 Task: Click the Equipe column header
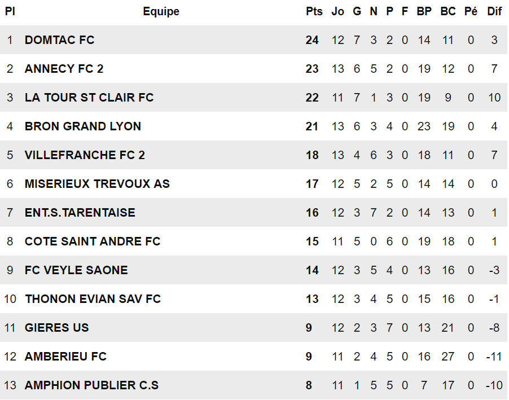tap(161, 11)
